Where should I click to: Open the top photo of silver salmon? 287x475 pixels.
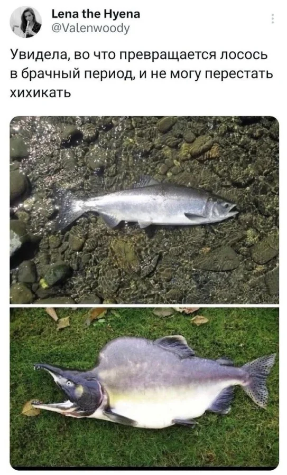click(144, 210)
